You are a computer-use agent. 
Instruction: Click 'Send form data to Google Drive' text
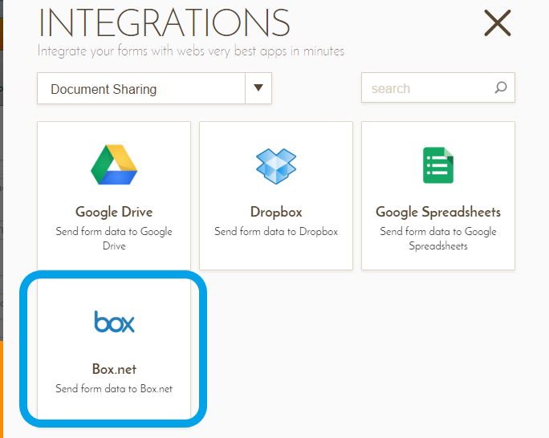(114, 238)
